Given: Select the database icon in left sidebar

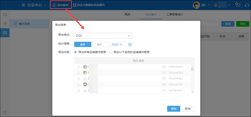Looking at the screenshot, I should coord(5,33).
